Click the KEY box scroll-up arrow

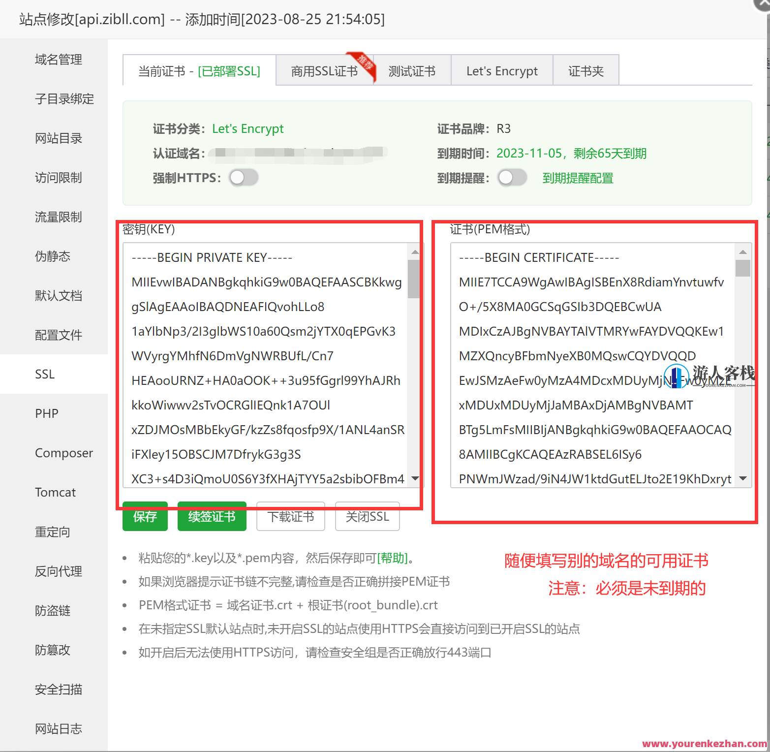415,252
